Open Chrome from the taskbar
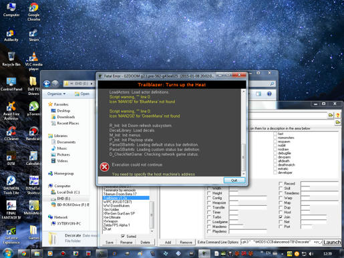344x258 pixels. [23, 253]
